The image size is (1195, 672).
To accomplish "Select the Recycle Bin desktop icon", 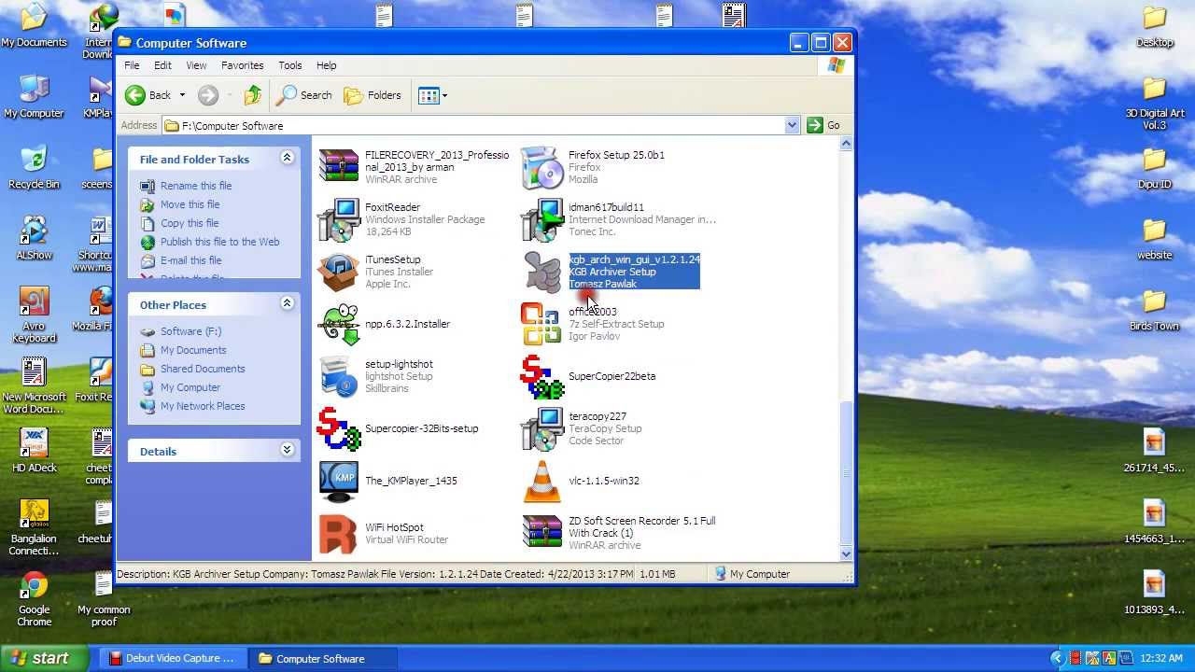I will 34,161.
